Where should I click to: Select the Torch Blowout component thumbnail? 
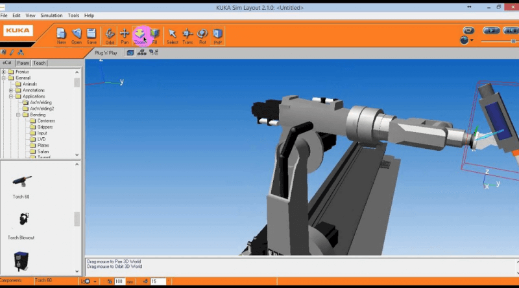22,221
